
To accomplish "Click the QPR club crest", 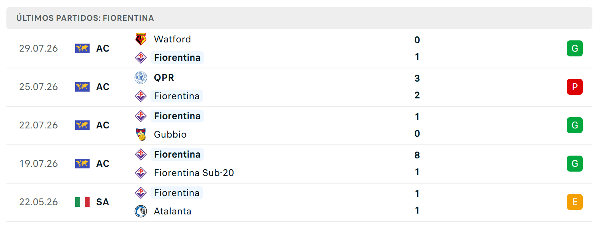I will coord(141,78).
